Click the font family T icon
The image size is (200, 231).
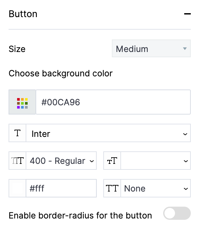pyautogui.click(x=17, y=133)
